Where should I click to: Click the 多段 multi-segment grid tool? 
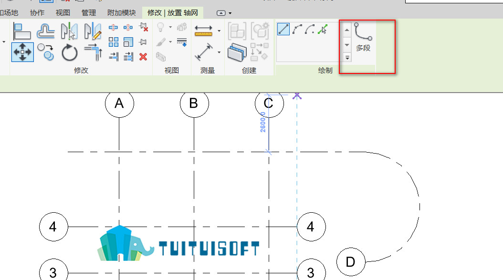(363, 37)
